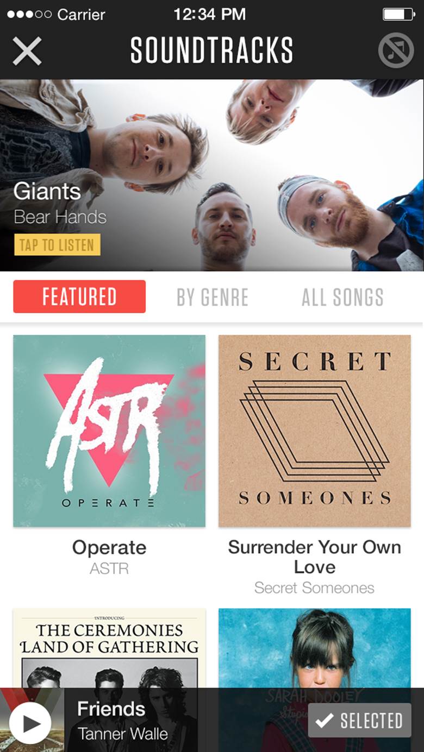Play the Friends track preview
424x752 pixels.
pyautogui.click(x=30, y=724)
